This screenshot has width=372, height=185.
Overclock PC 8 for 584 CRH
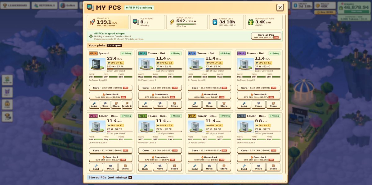[x=258, y=158]
